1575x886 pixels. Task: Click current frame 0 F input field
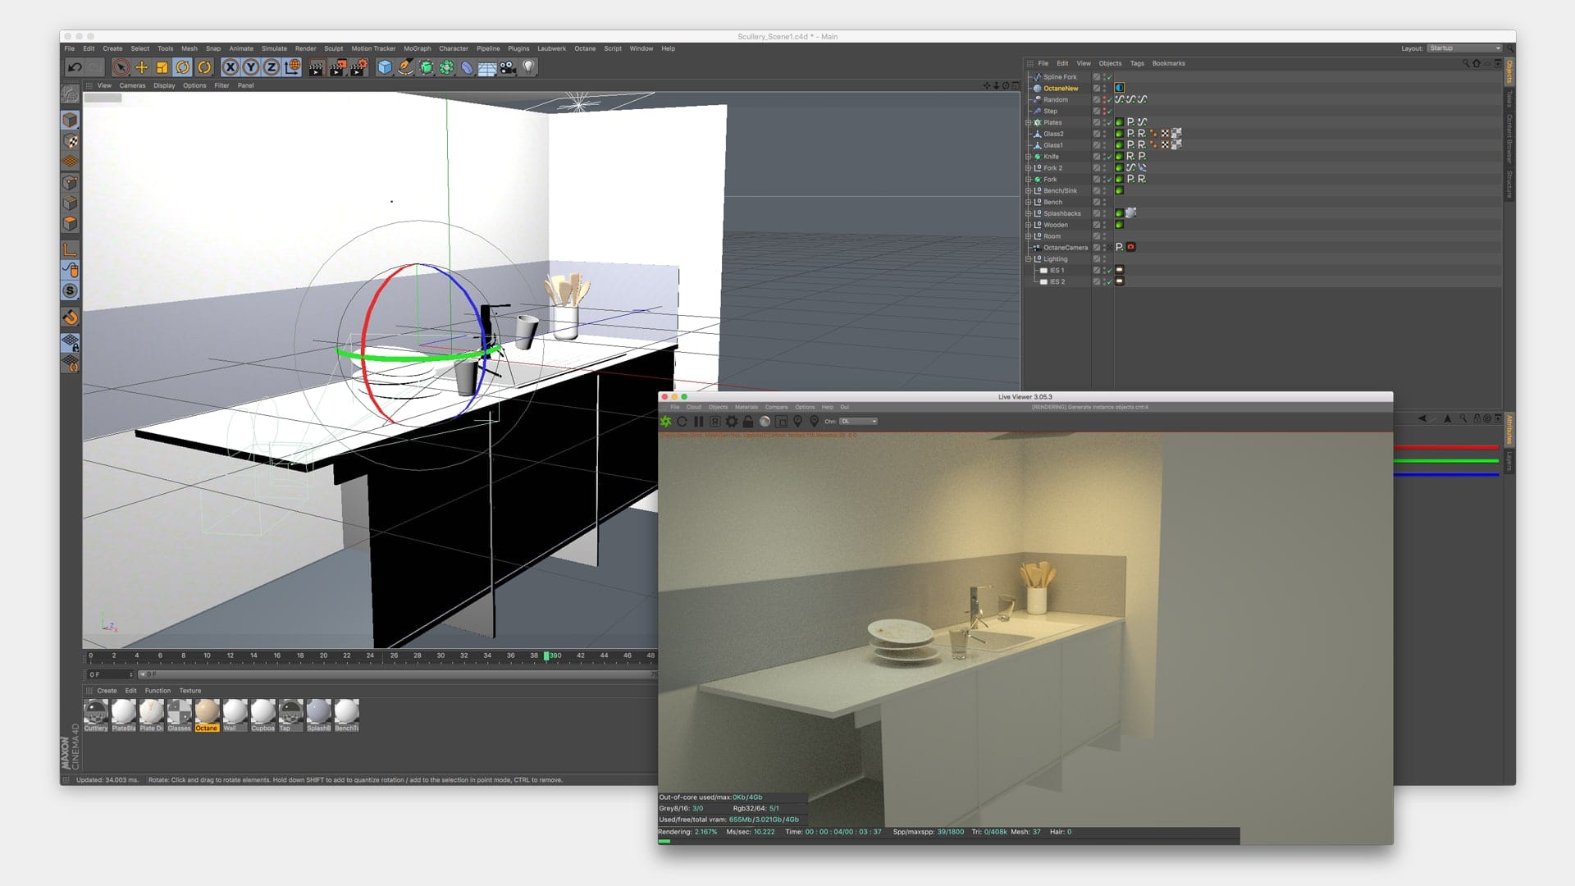pos(110,674)
